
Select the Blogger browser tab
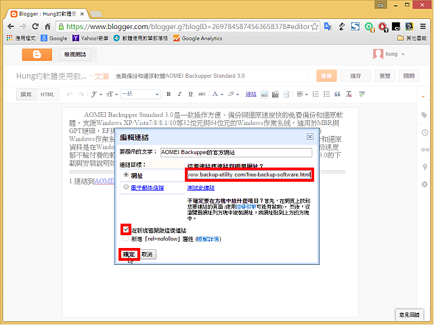47,14
